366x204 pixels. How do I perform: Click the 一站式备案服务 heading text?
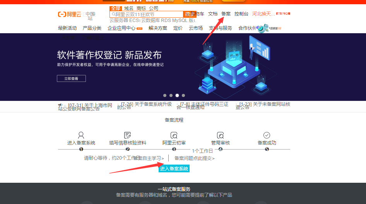coord(174,189)
